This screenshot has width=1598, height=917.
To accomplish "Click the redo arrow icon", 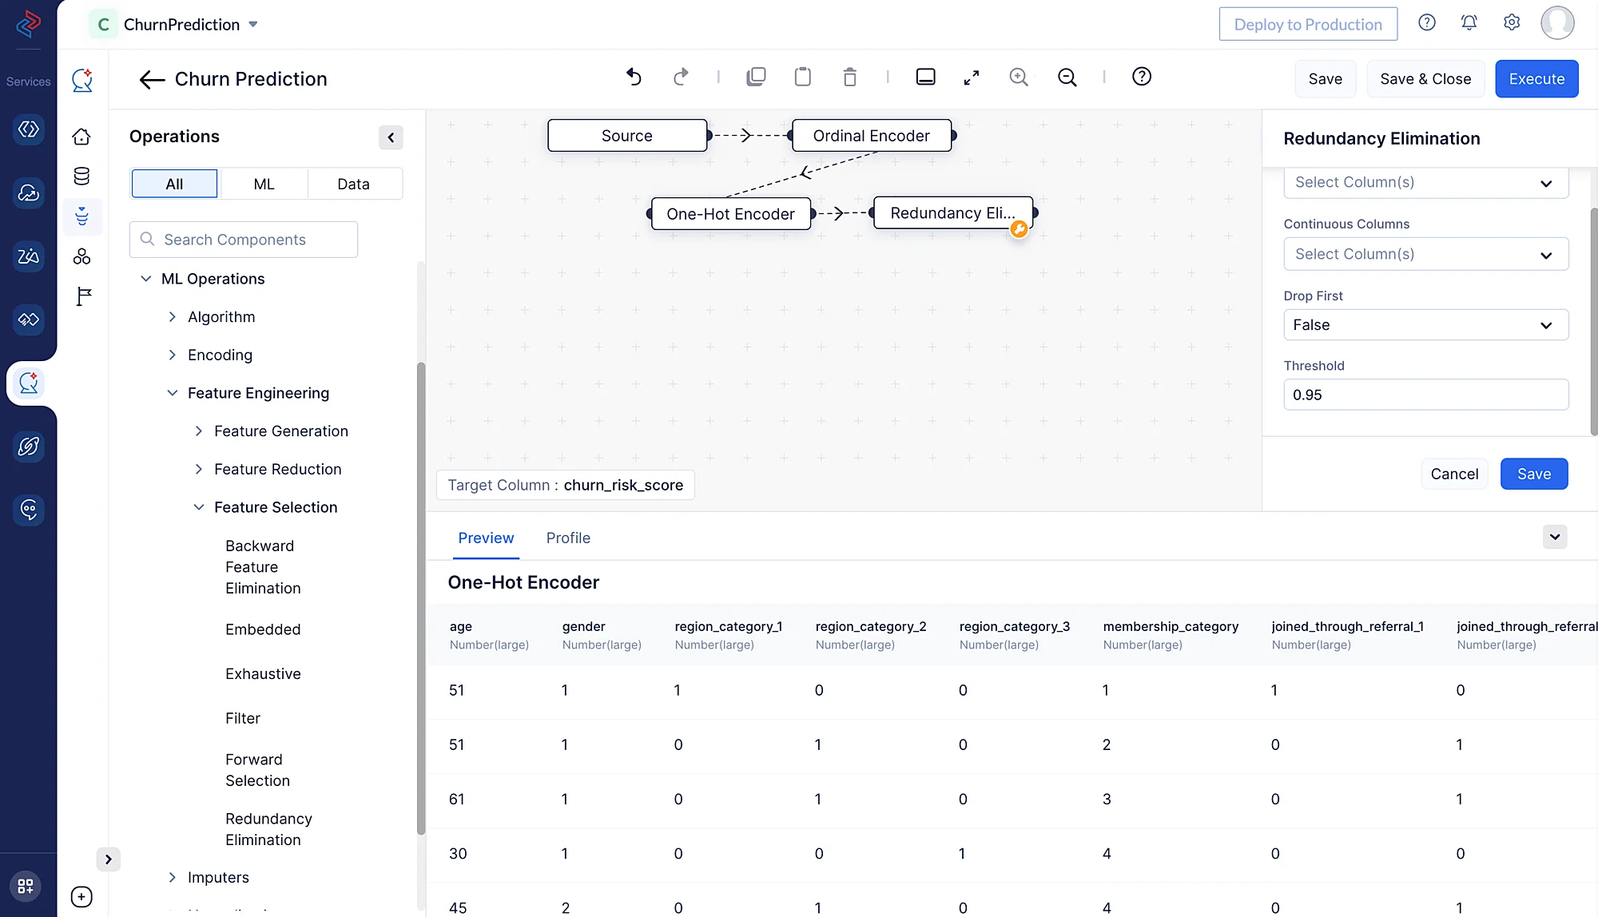I will [680, 77].
